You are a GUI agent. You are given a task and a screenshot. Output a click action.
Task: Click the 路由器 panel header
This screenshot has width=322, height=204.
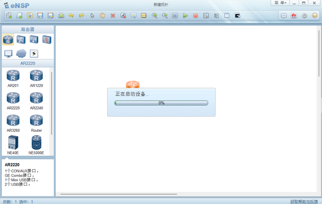(28, 29)
